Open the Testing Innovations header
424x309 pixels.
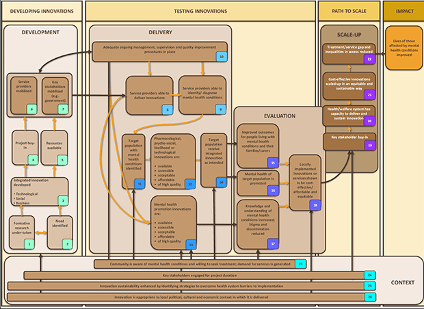[x=200, y=10]
